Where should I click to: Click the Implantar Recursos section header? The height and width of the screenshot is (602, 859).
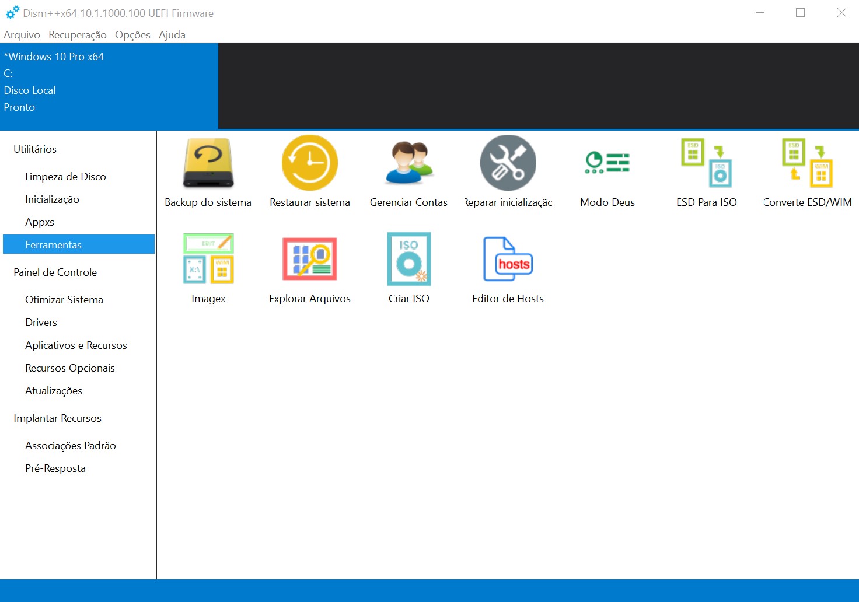57,418
